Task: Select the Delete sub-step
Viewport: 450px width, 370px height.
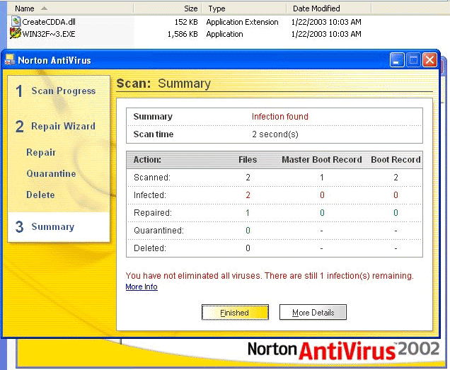Action: pyautogui.click(x=40, y=195)
